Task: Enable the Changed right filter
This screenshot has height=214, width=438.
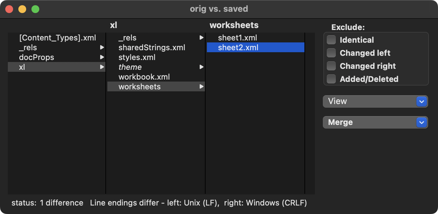Action: [x=331, y=66]
